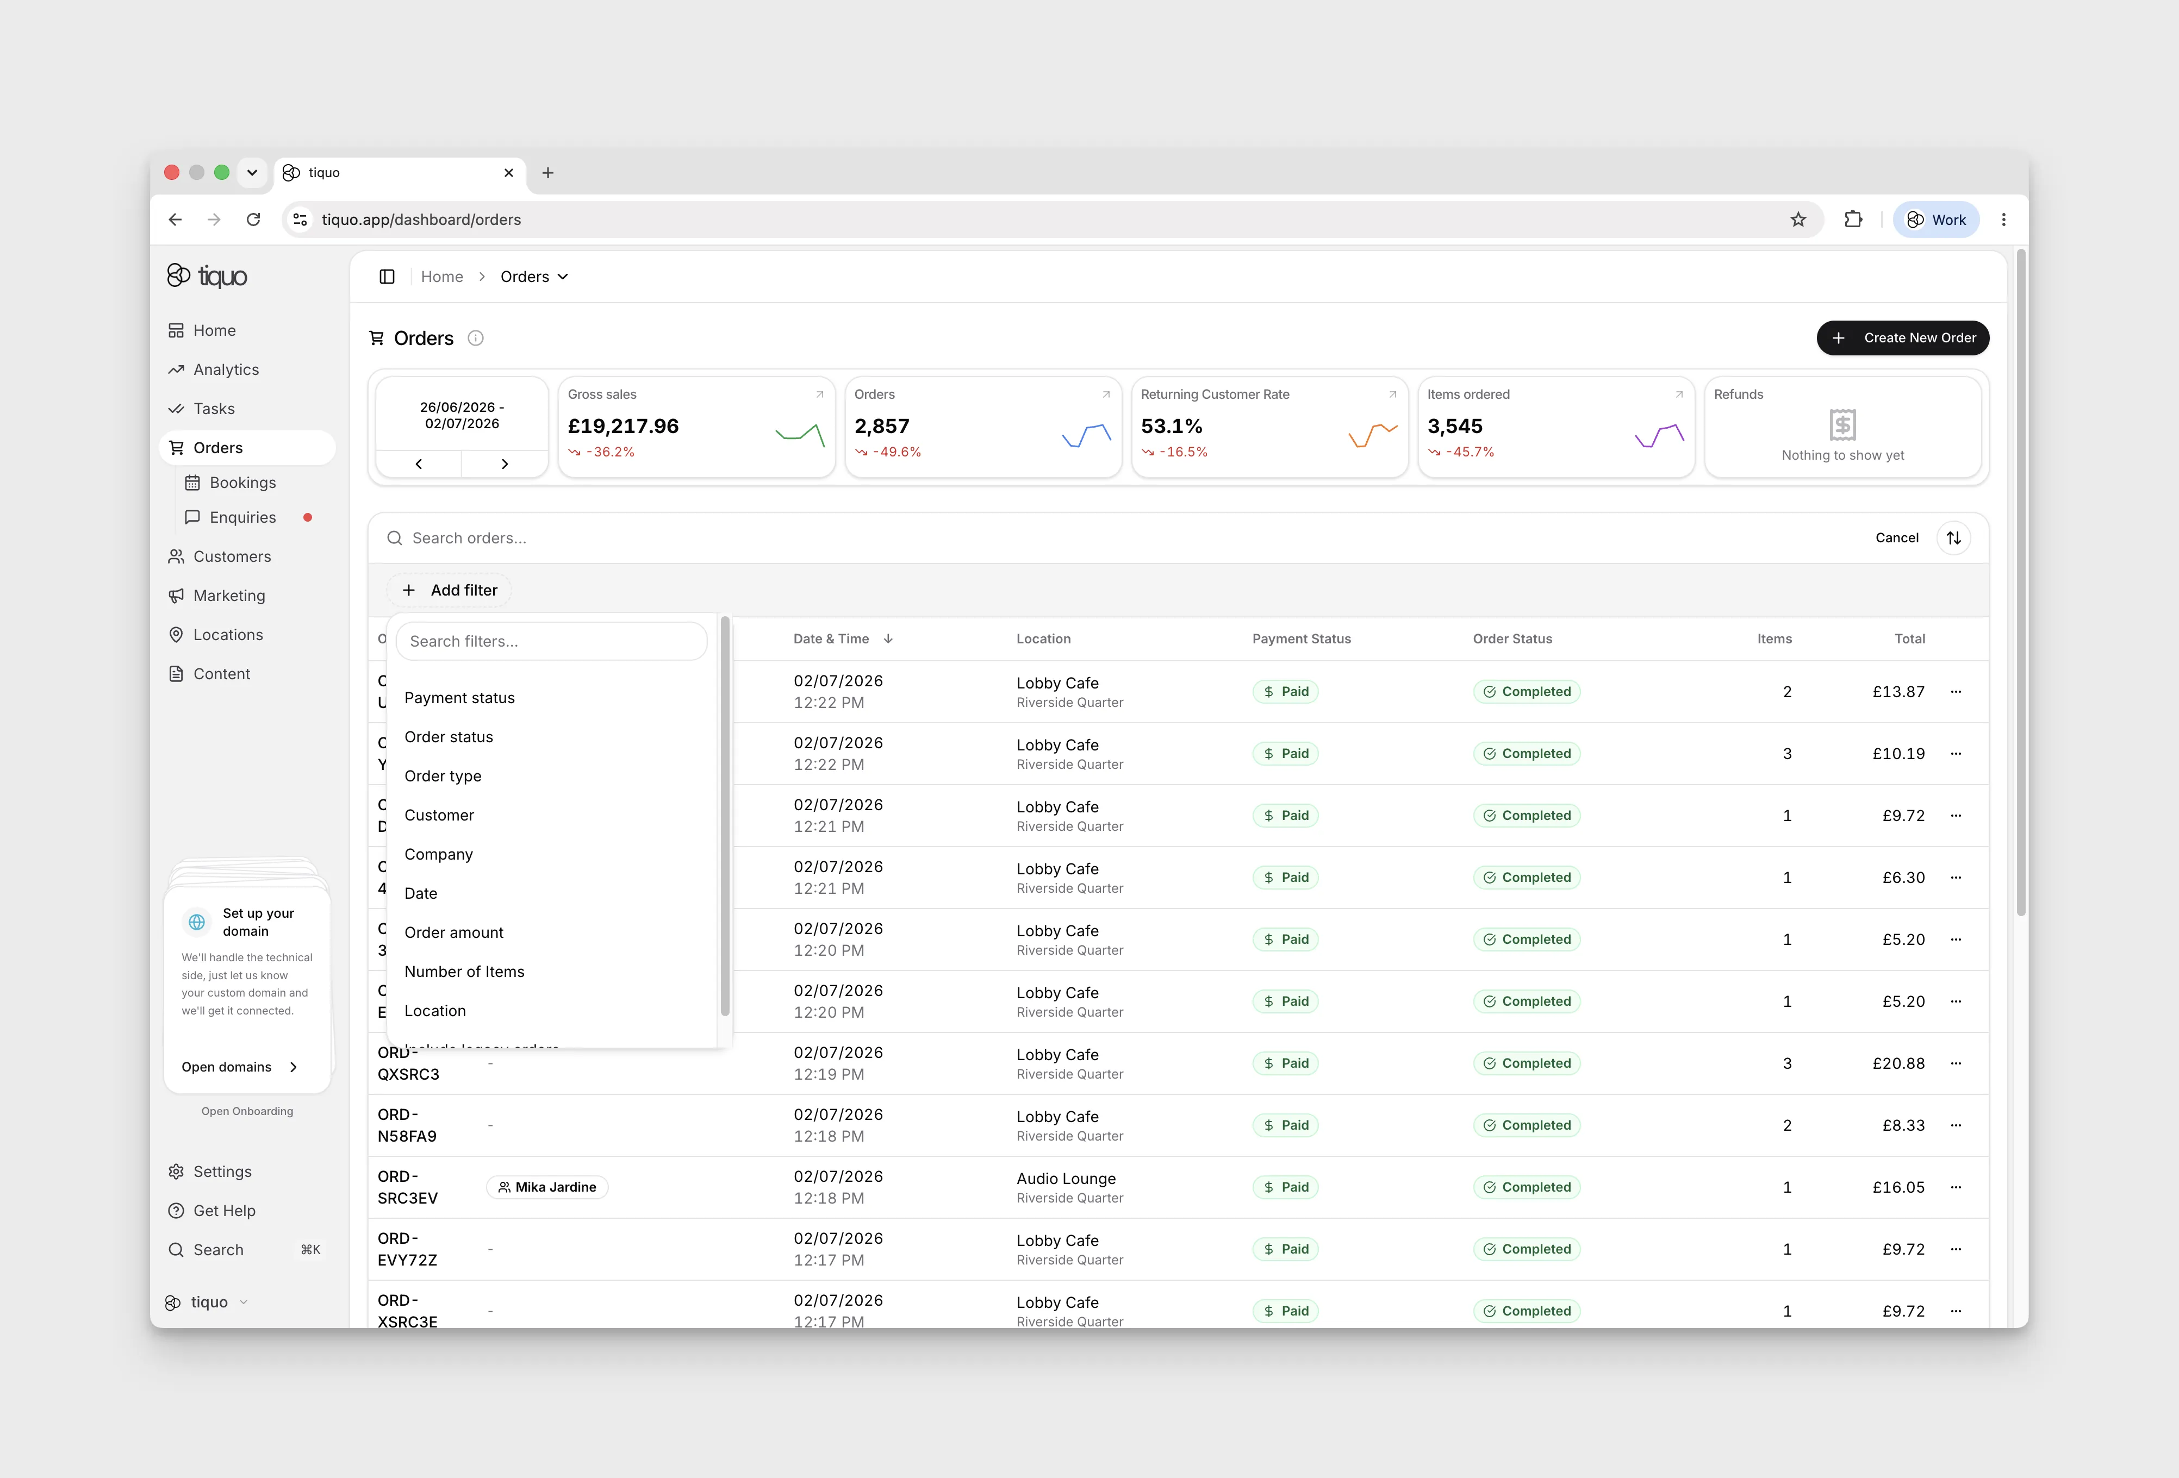Viewport: 2179px width, 1478px height.
Task: Open row menu for £6.30 order
Action: (1956, 877)
